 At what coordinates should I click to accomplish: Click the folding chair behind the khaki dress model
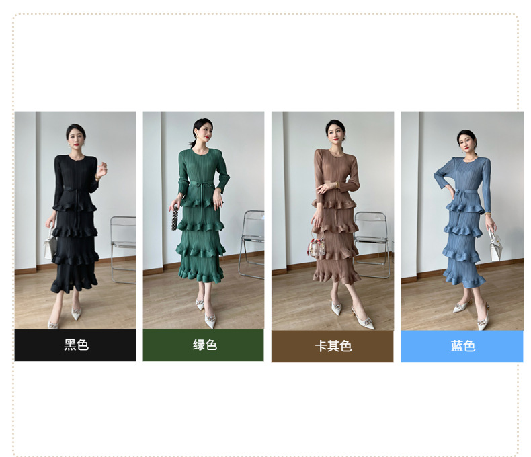[372, 245]
